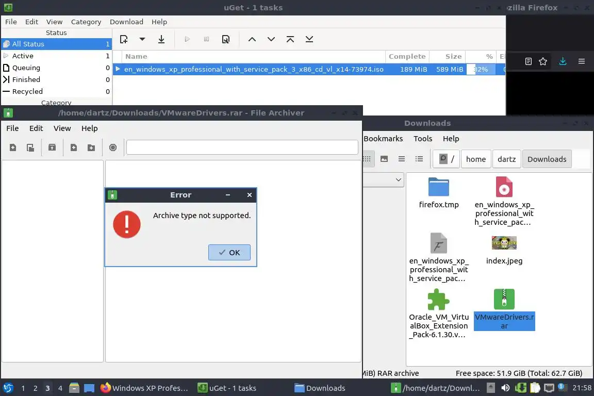Click the Size column header in uGet
The width and height of the screenshot is (594, 396).
pos(448,57)
